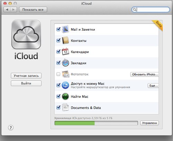Click the Safari compass icon beside Закладки
Screen dimensions: 173x141
(x=65, y=63)
